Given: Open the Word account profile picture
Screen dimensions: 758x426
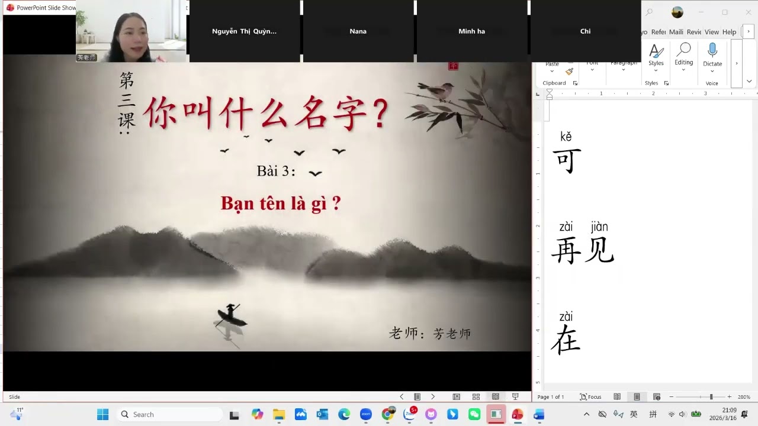Looking at the screenshot, I should tap(677, 12).
